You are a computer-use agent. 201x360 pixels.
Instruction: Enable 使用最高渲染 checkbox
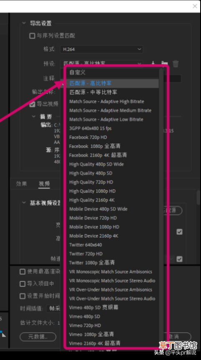23,271
